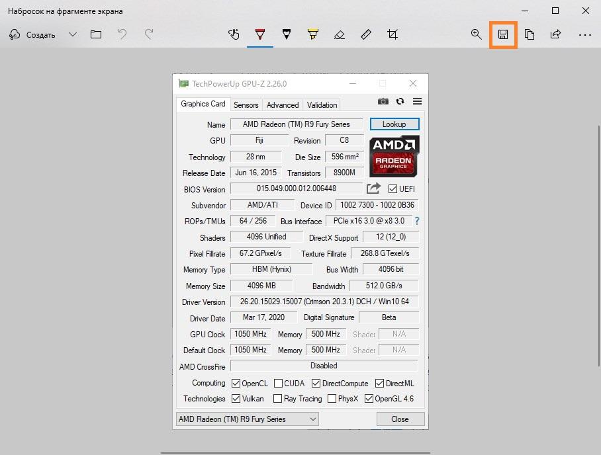Close the GPU-Z window with X
Viewport: 601px width, 455px height.
413,83
